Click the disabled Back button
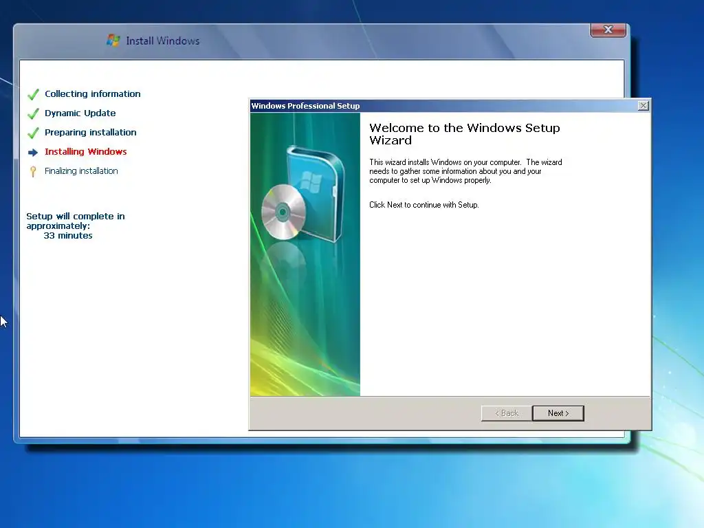 pos(507,413)
